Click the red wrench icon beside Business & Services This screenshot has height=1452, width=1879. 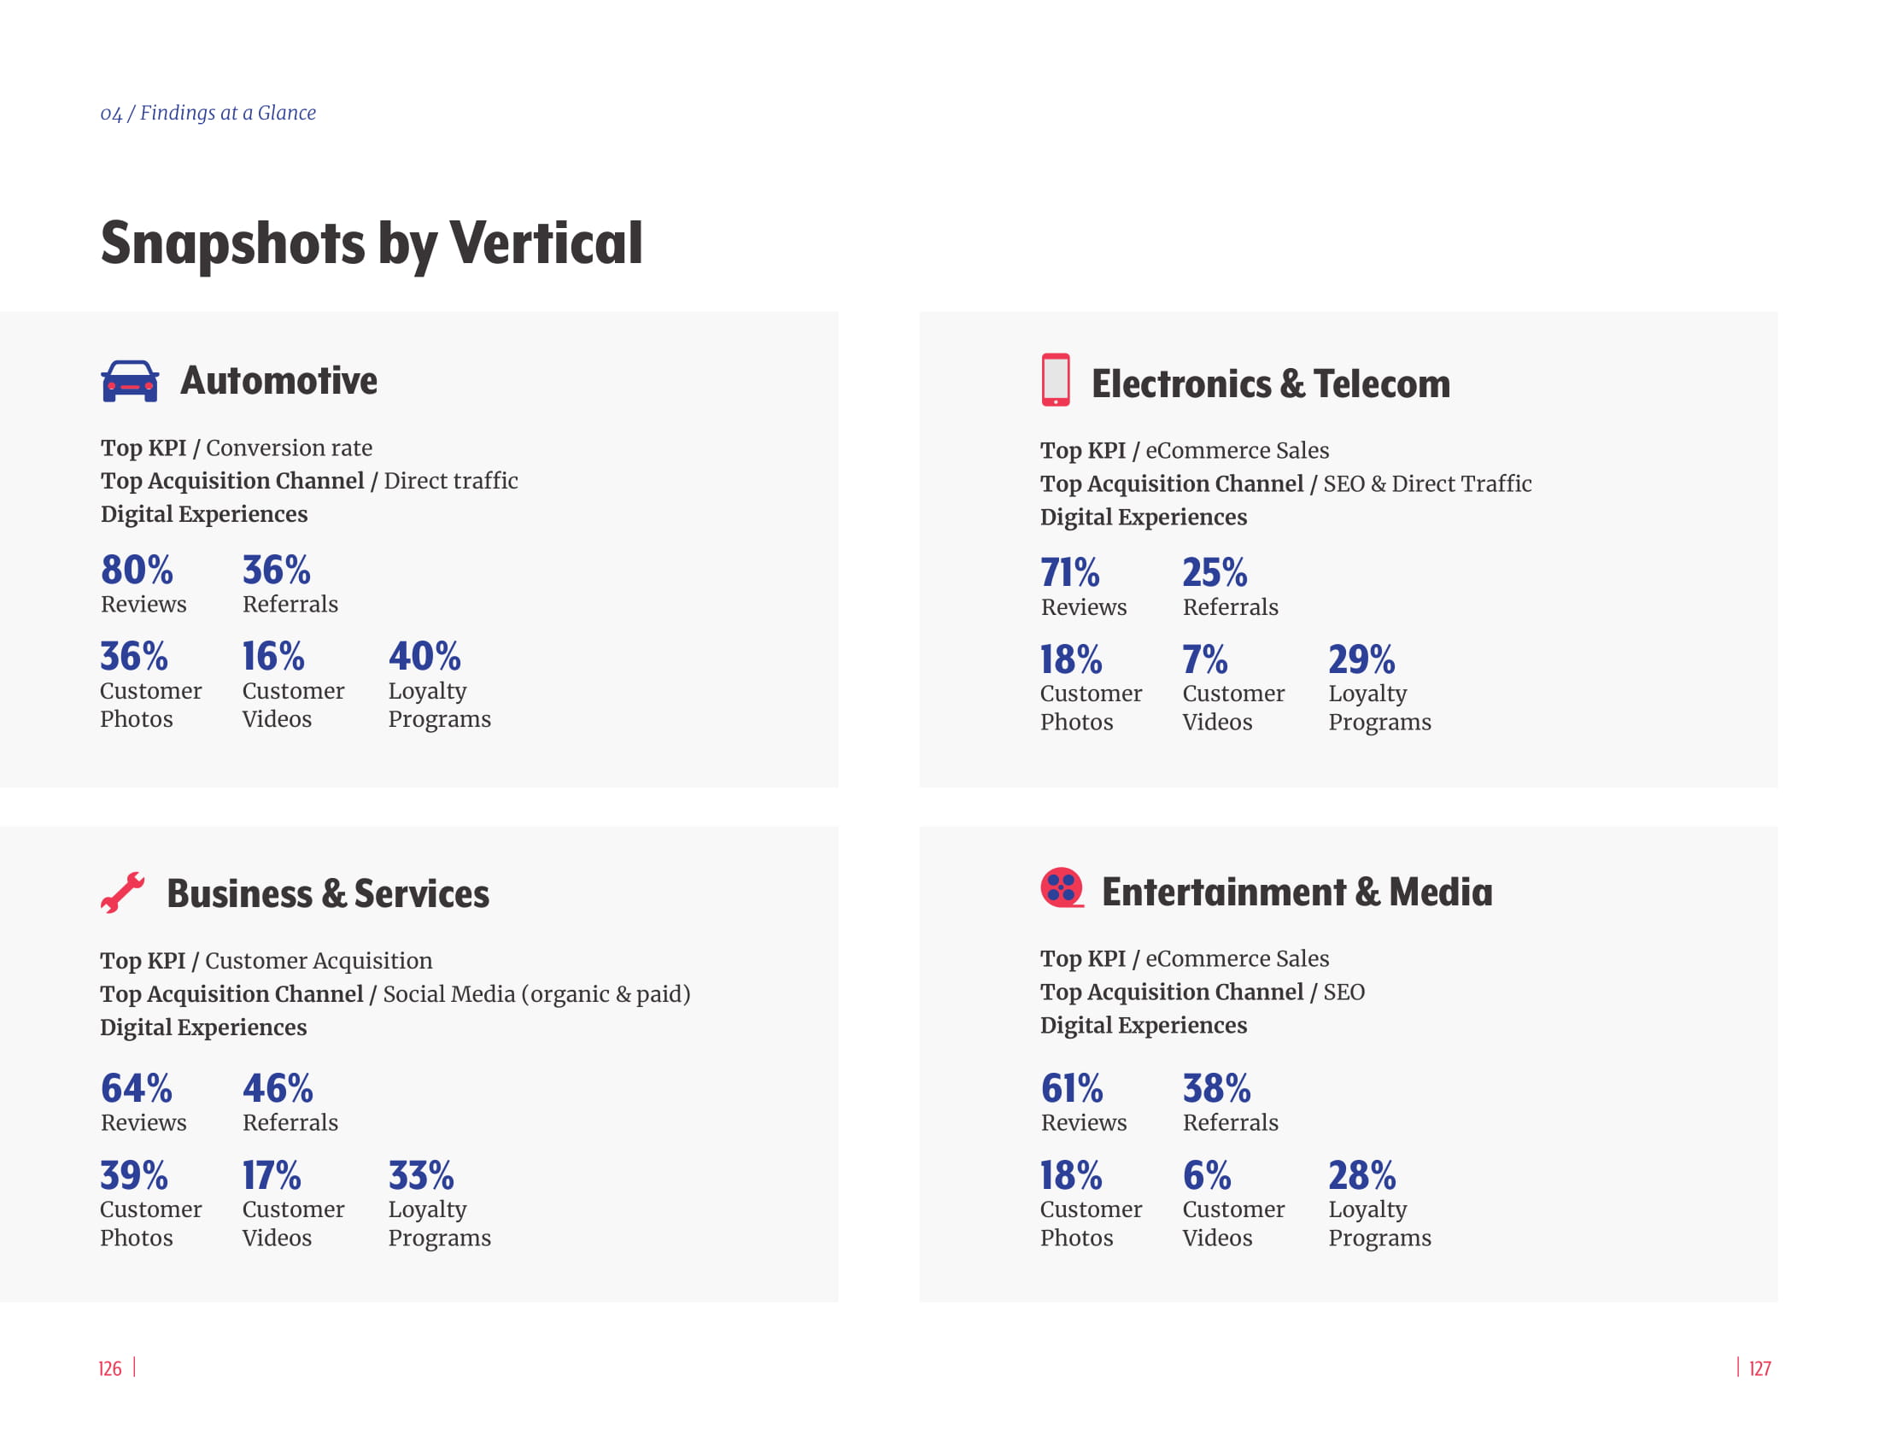tap(122, 892)
